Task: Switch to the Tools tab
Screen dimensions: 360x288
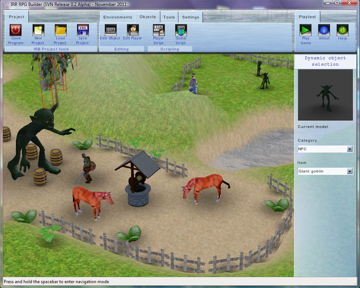Action: click(x=169, y=17)
